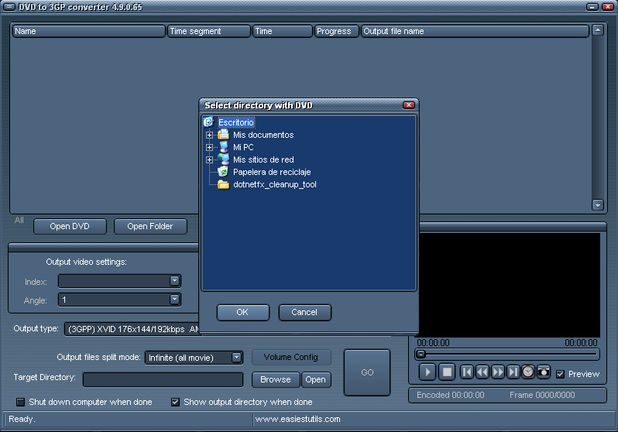Open the Angle dropdown
Image resolution: width=618 pixels, height=432 pixels.
(174, 300)
